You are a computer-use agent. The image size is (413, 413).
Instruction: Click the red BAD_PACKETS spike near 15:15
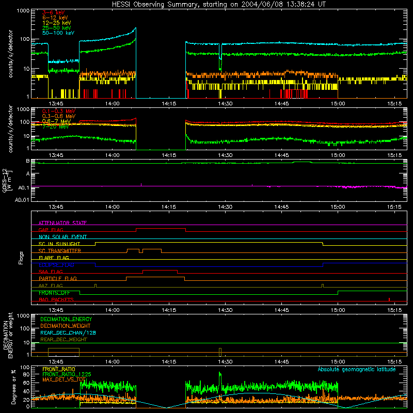pyautogui.click(x=389, y=299)
